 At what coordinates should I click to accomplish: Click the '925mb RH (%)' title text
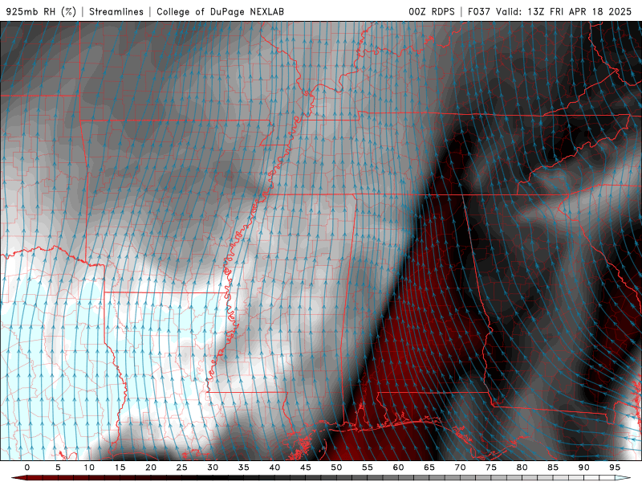42,11
